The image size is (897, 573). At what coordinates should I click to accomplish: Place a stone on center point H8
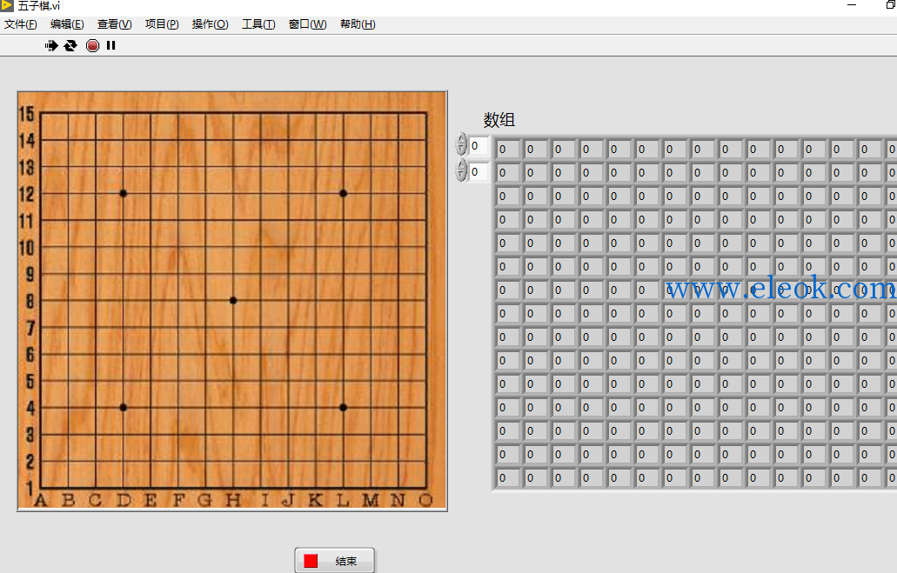pyautogui.click(x=233, y=300)
